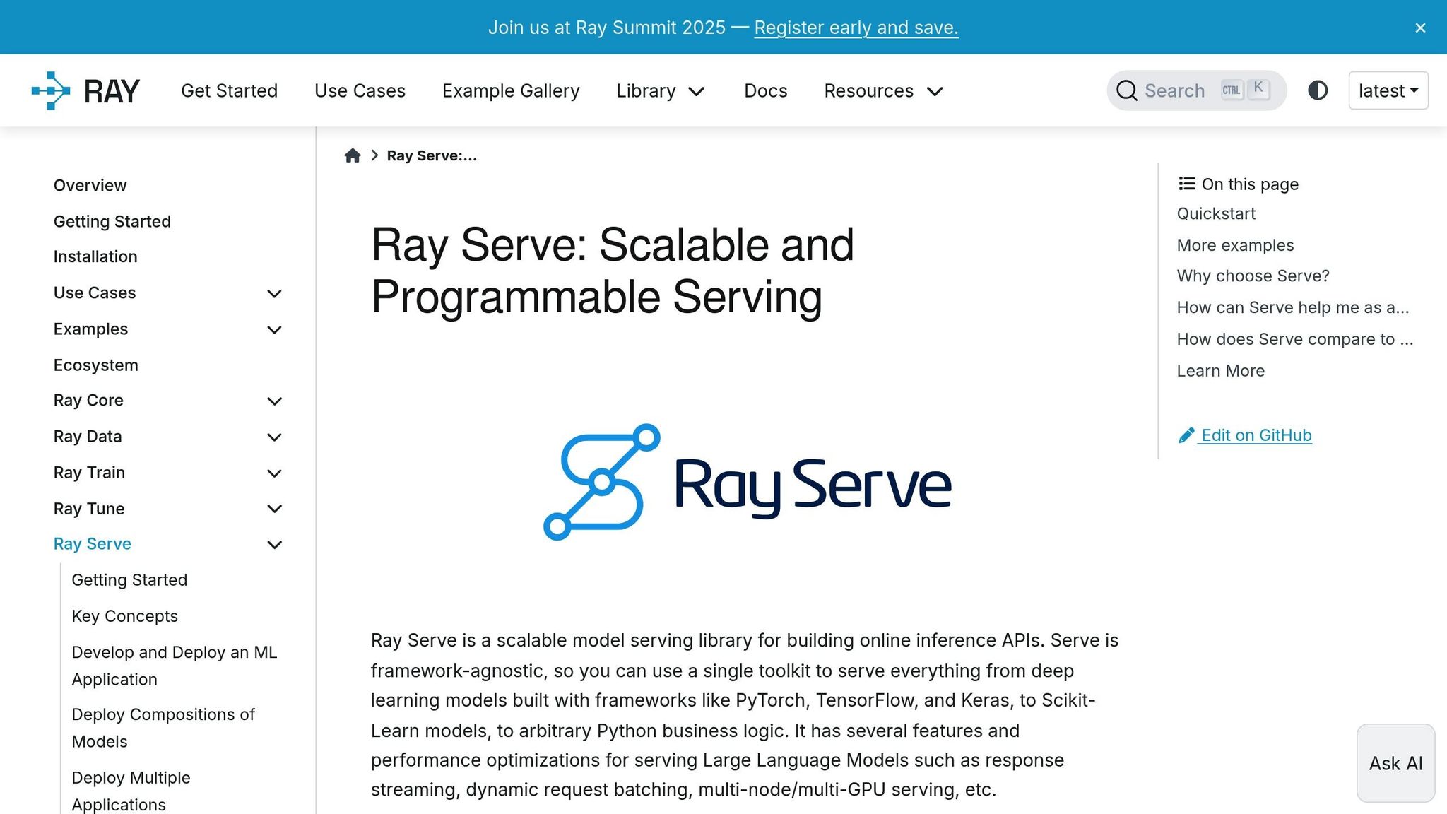
Task: Open the Library dropdown menu
Action: [x=660, y=90]
